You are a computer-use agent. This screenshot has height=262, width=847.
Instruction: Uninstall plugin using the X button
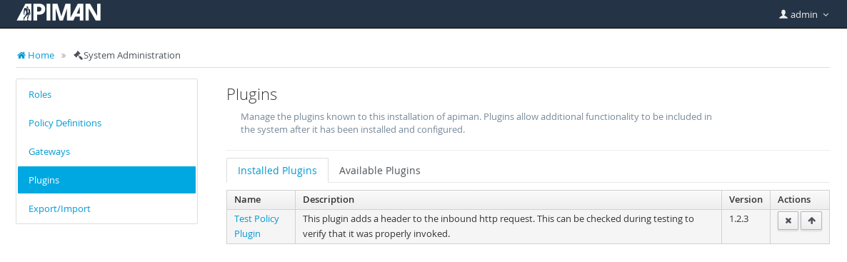788,221
